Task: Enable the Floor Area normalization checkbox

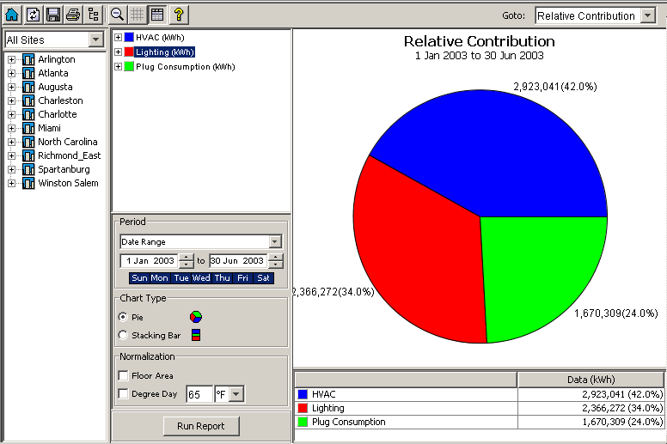Action: 124,376
